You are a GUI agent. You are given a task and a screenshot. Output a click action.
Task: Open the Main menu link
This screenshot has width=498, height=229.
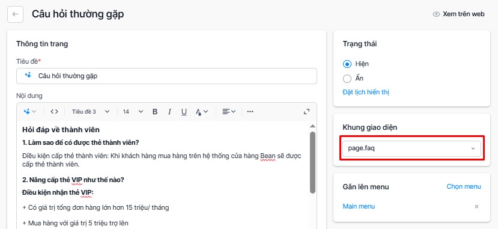[x=359, y=206]
